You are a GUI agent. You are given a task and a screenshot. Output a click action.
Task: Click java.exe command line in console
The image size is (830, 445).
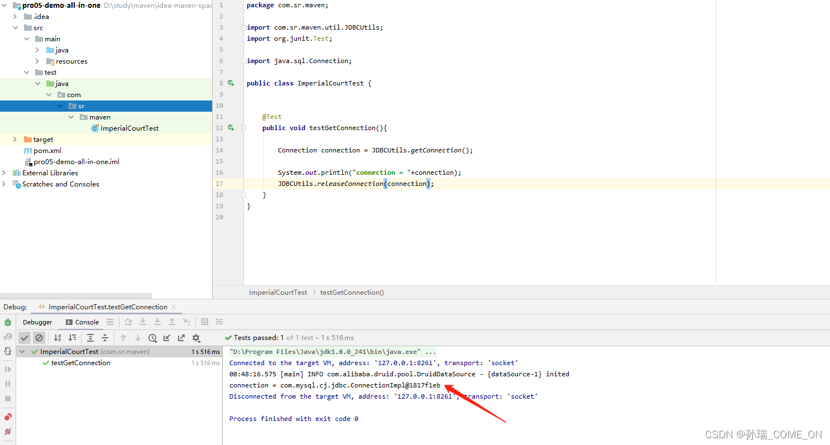coord(333,352)
